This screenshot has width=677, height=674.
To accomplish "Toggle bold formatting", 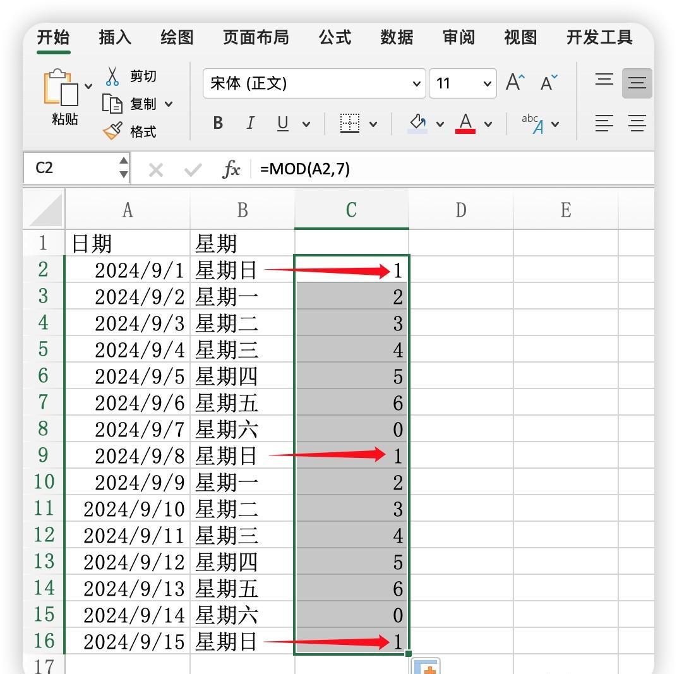I will [218, 123].
